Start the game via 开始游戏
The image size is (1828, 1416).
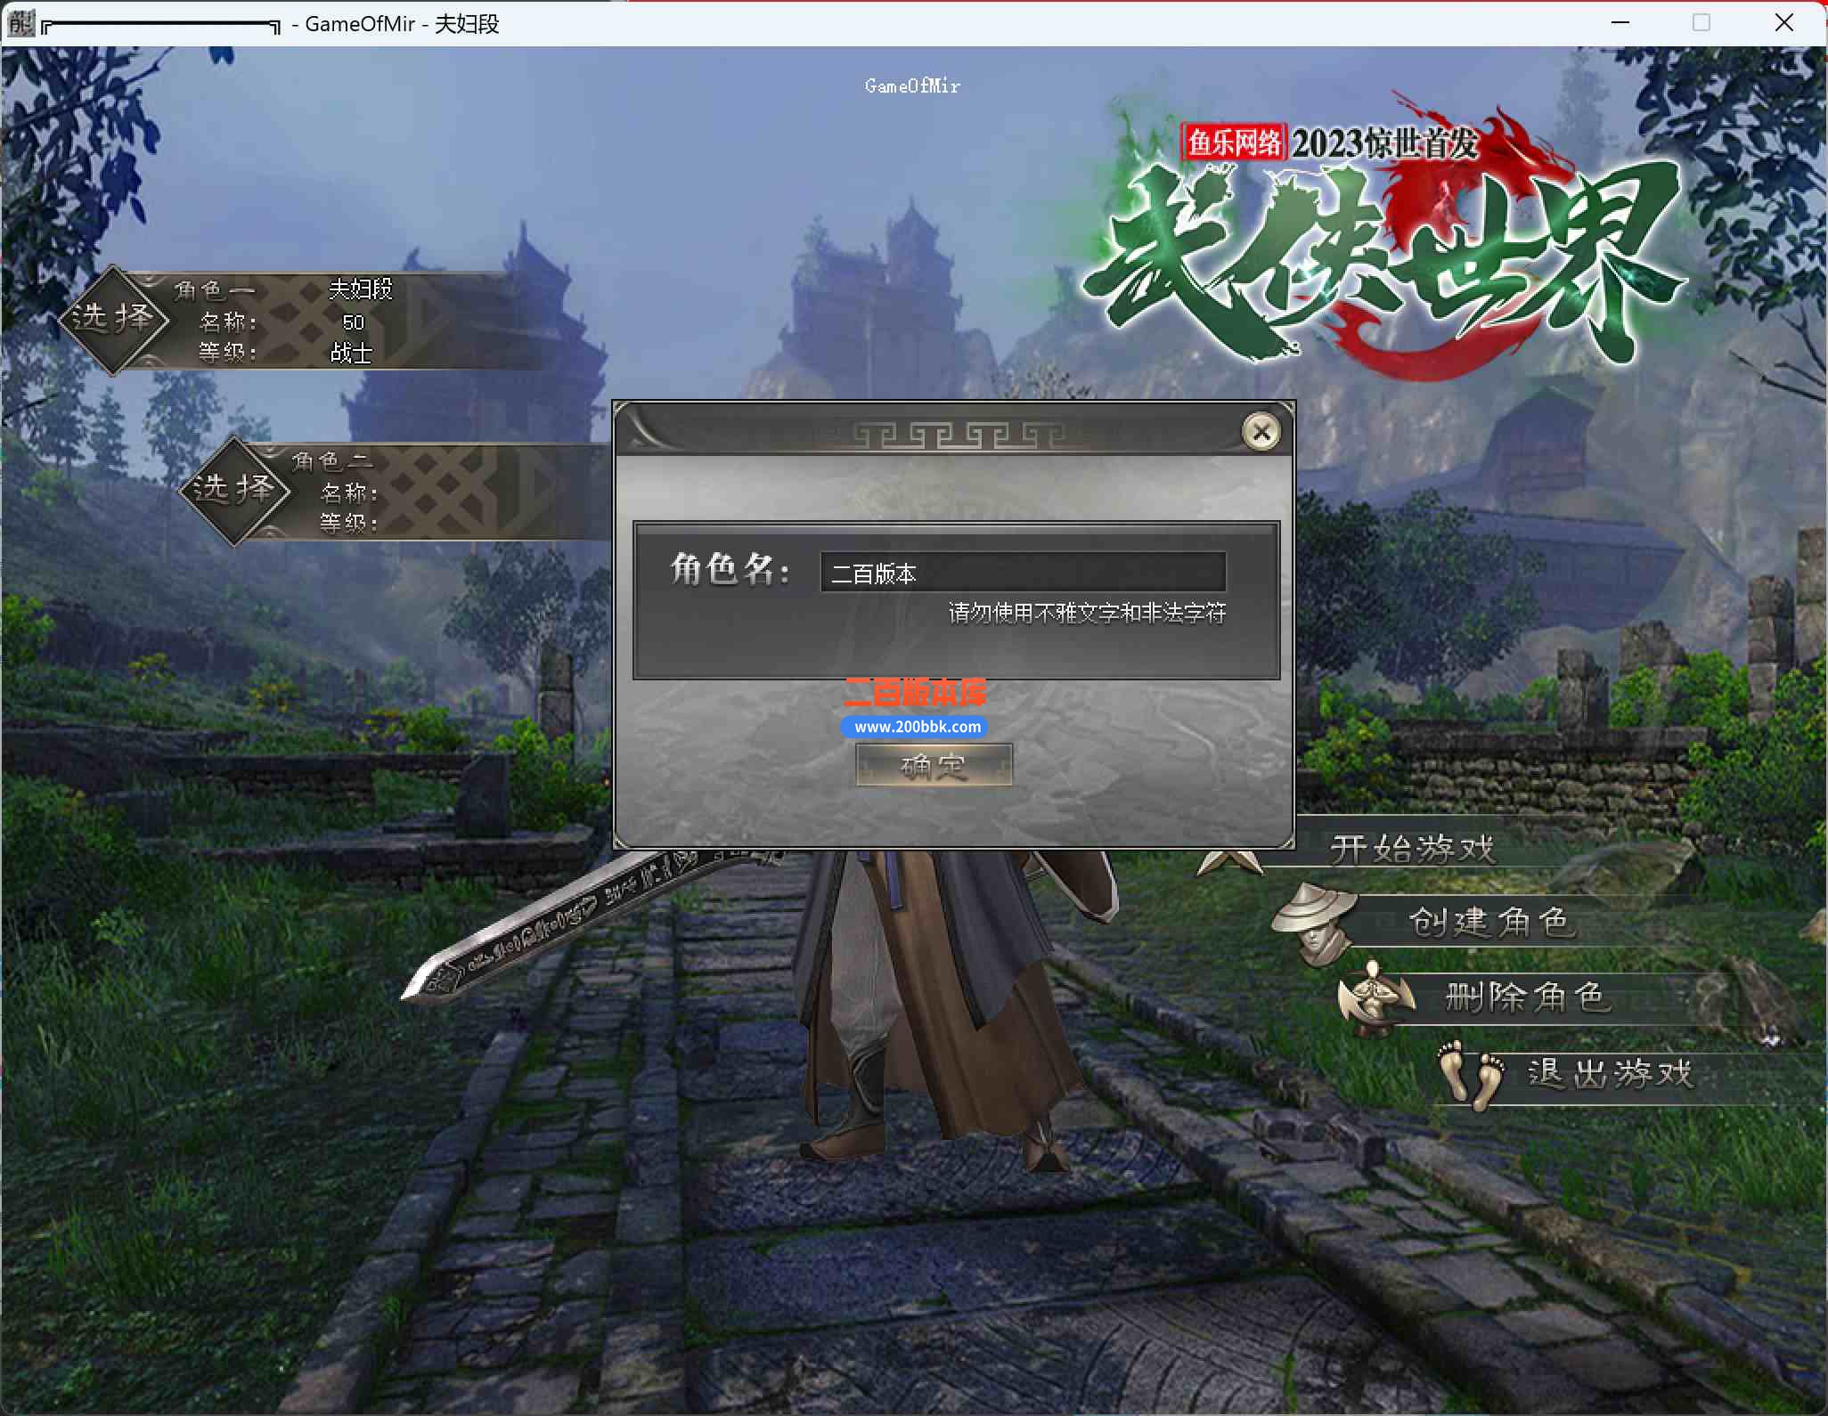pyautogui.click(x=1412, y=848)
